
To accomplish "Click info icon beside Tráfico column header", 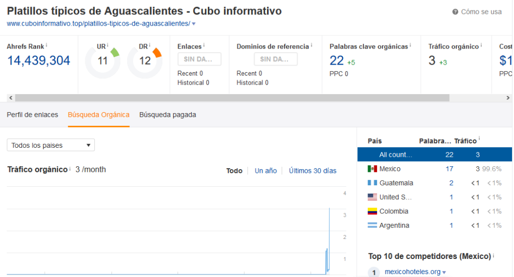I will point(479,139).
